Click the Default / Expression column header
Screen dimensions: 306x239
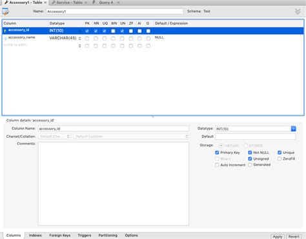(171, 23)
